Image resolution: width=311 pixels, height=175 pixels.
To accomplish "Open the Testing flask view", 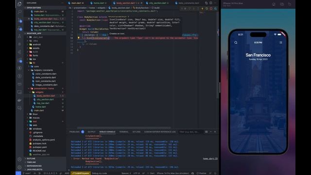I will point(19,36).
